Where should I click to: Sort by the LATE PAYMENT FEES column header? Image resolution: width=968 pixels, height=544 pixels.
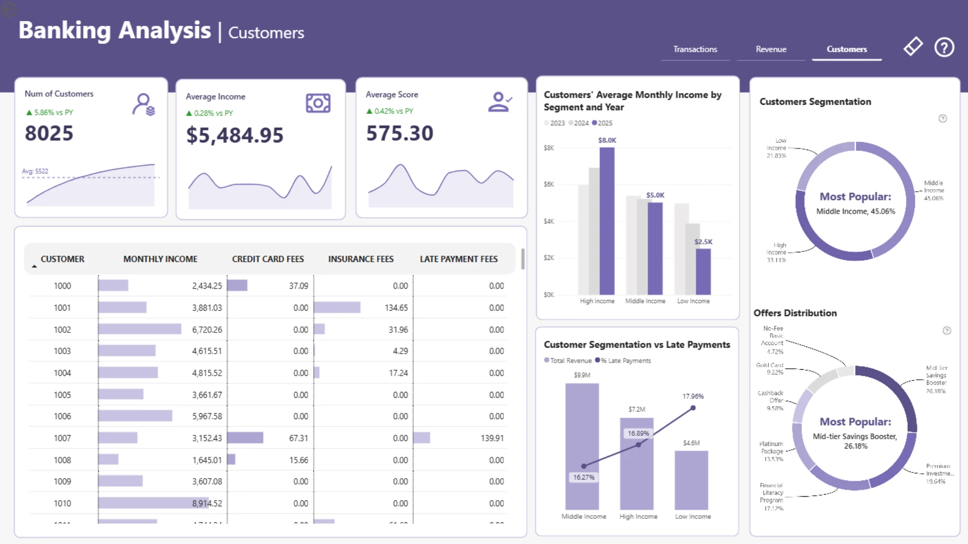[x=459, y=259]
